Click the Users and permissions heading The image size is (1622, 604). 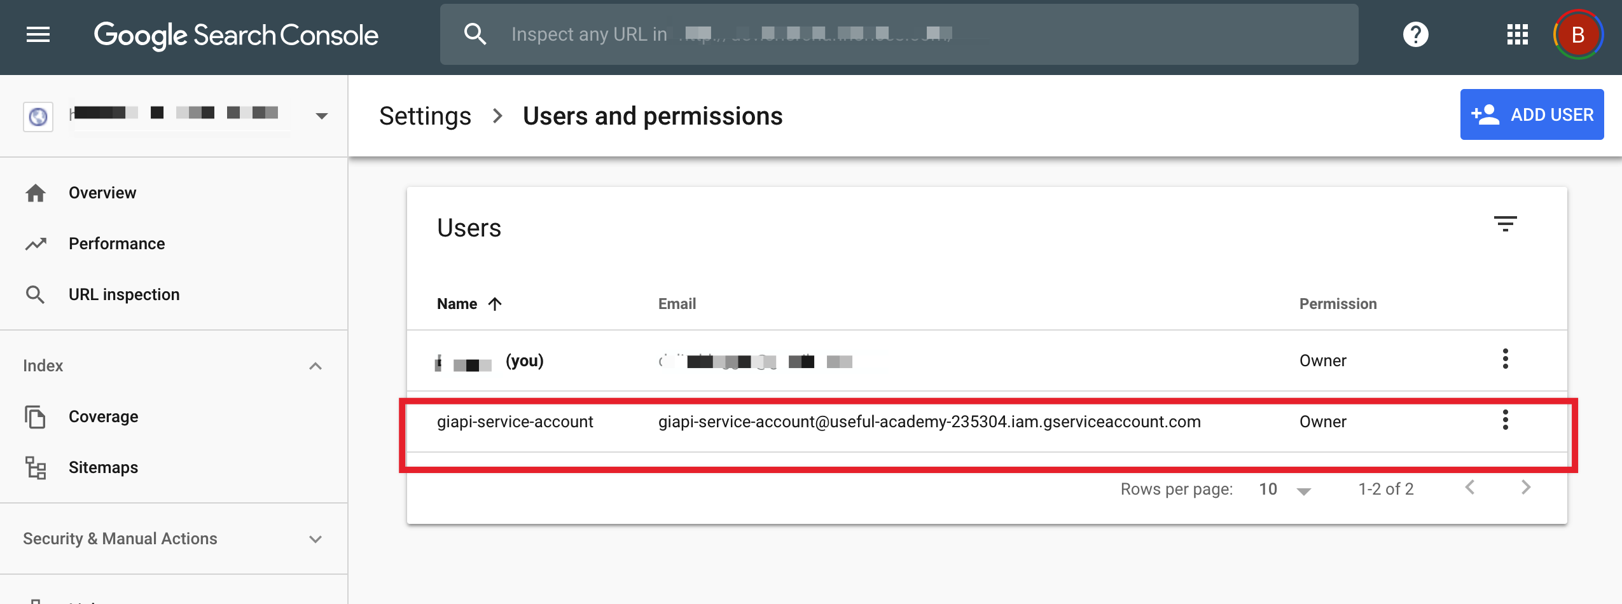653,116
